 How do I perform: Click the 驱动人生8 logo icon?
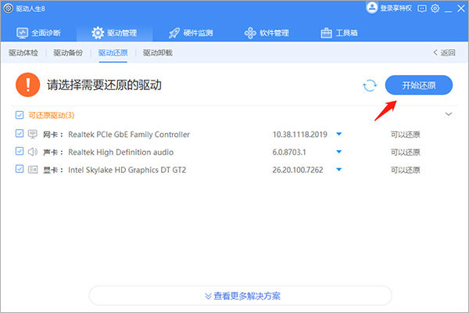coord(9,9)
